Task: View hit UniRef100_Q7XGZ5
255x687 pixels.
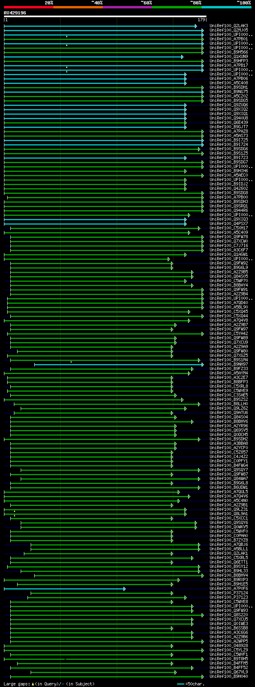Action: (229, 356)
